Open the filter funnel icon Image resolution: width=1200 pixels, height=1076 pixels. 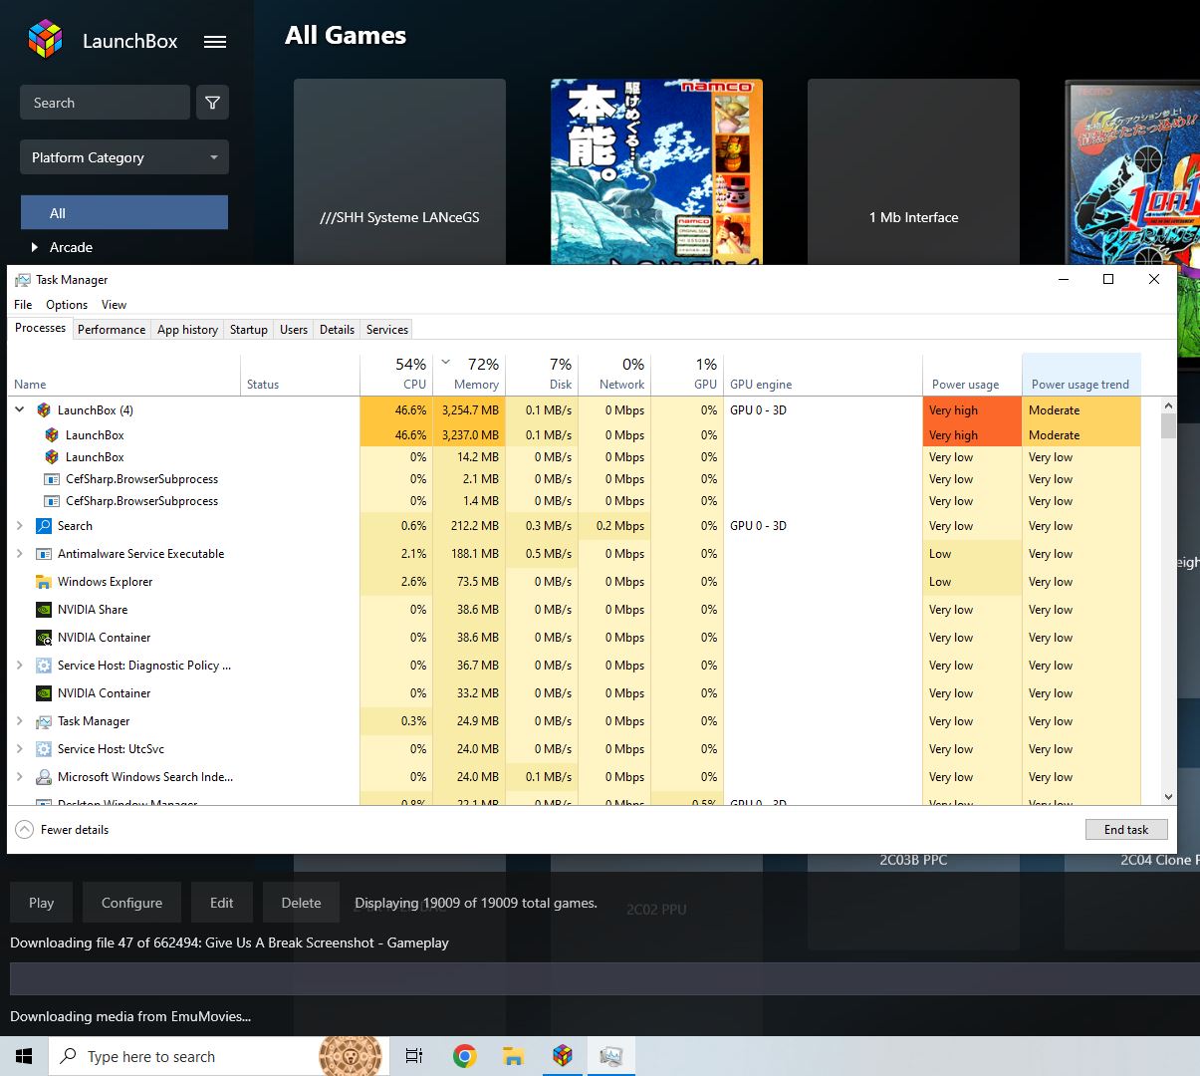pos(213,103)
